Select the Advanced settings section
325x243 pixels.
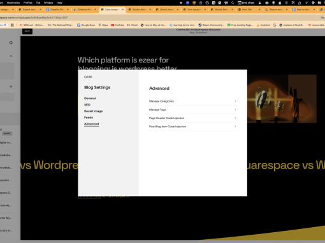tap(91, 124)
